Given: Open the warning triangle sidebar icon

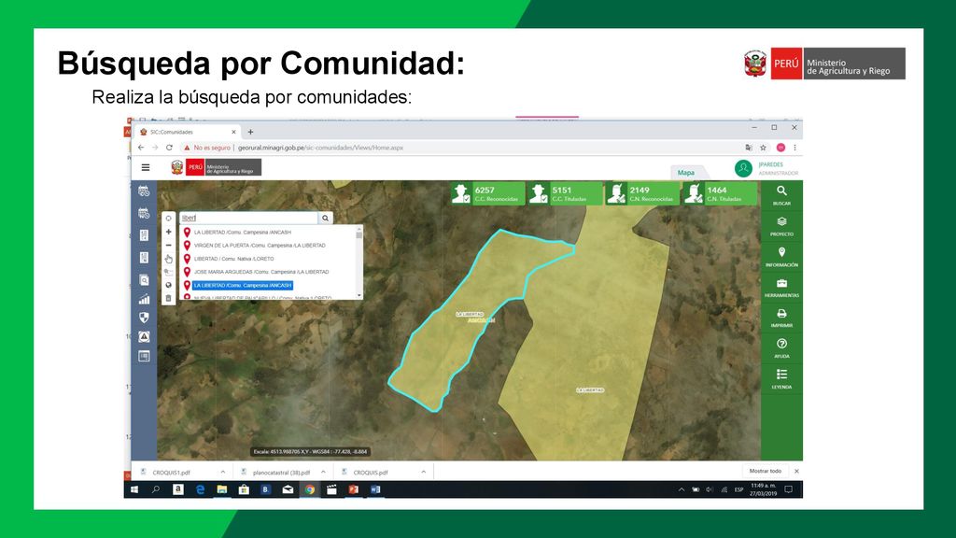Looking at the screenshot, I should [144, 336].
